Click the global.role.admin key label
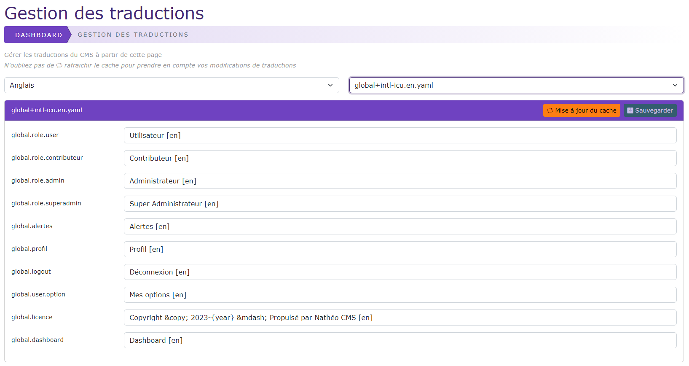 tap(38, 180)
